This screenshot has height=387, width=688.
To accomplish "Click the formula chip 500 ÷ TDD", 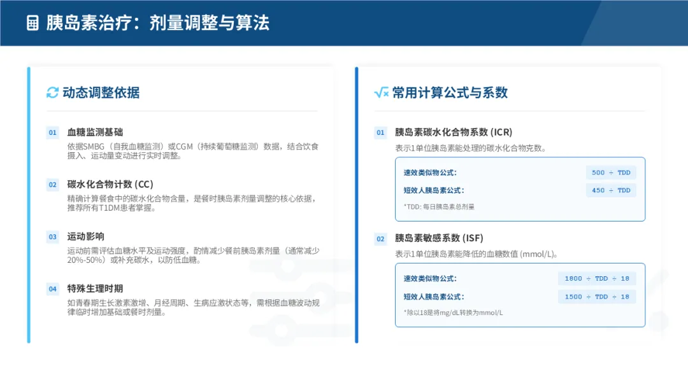I will 611,172.
